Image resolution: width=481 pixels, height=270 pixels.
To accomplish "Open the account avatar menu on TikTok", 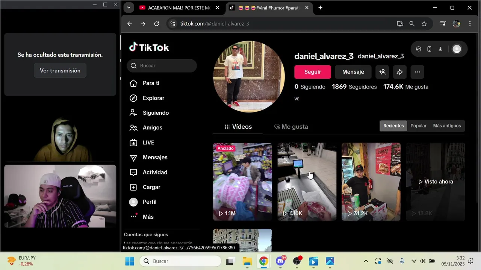I will coord(457,49).
